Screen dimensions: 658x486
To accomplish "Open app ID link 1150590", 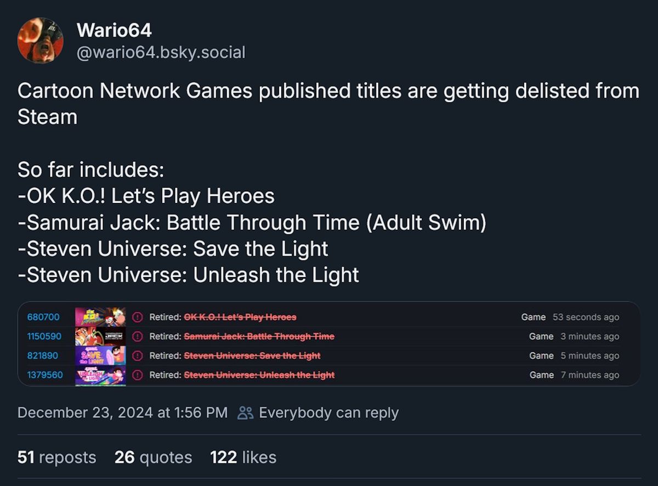I will click(x=43, y=336).
